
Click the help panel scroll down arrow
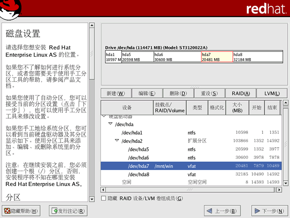pos(92,199)
